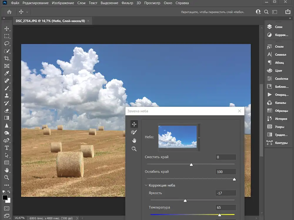294x220 pixels.
Task: Select the Eraser tool
Action: [x=7, y=111]
